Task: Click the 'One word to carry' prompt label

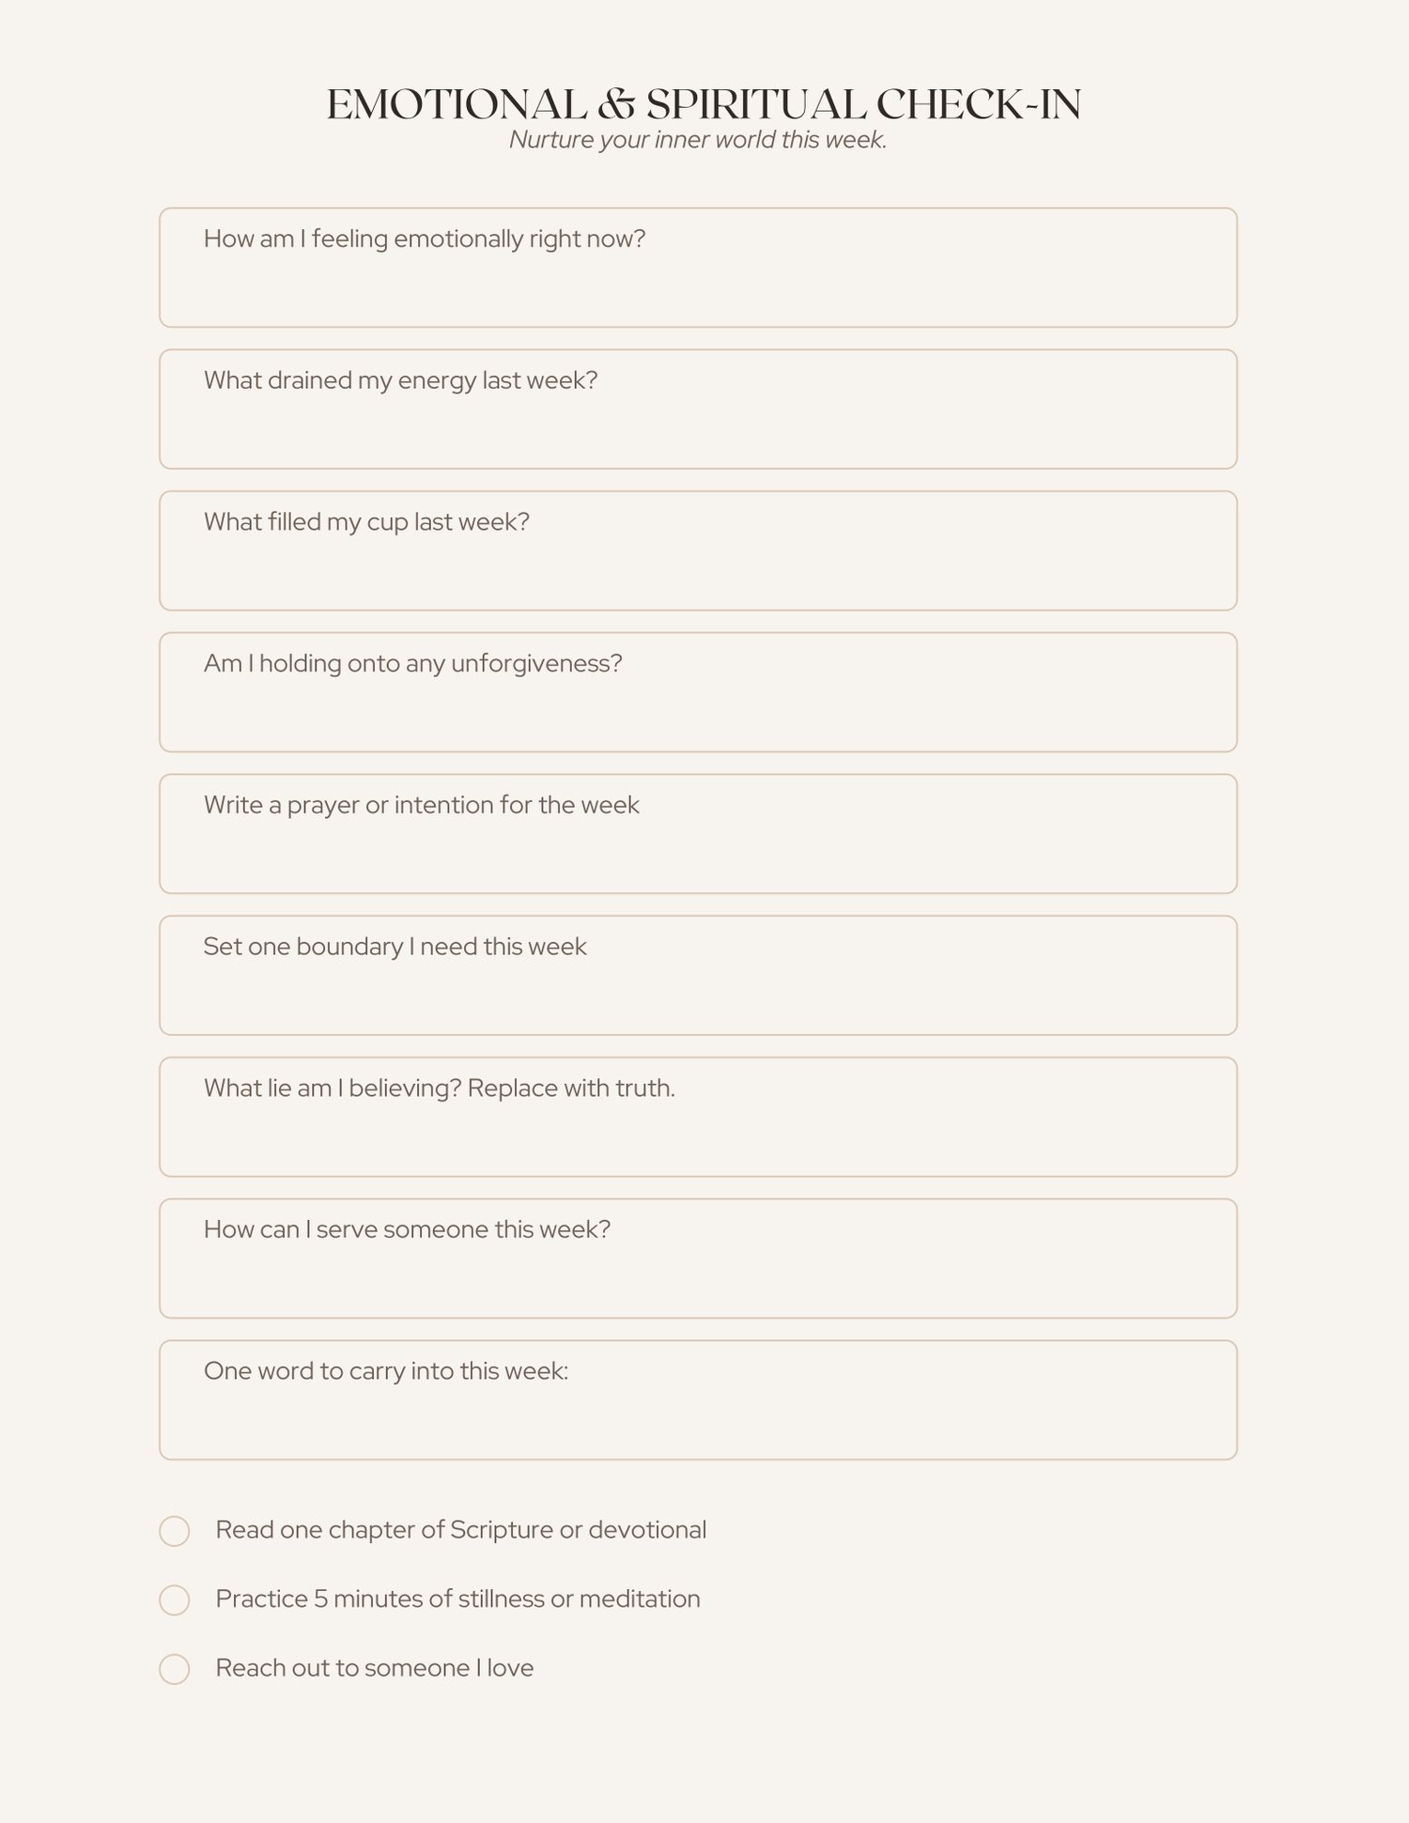Action: [x=386, y=1371]
